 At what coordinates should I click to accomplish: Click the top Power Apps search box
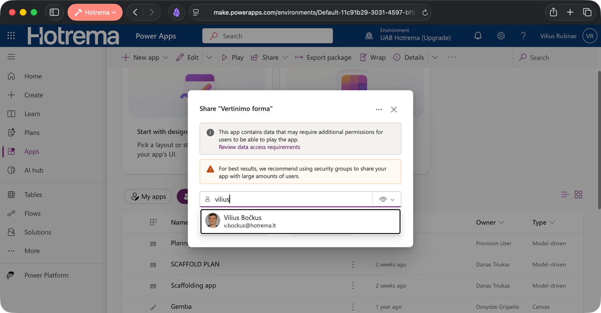click(x=267, y=36)
